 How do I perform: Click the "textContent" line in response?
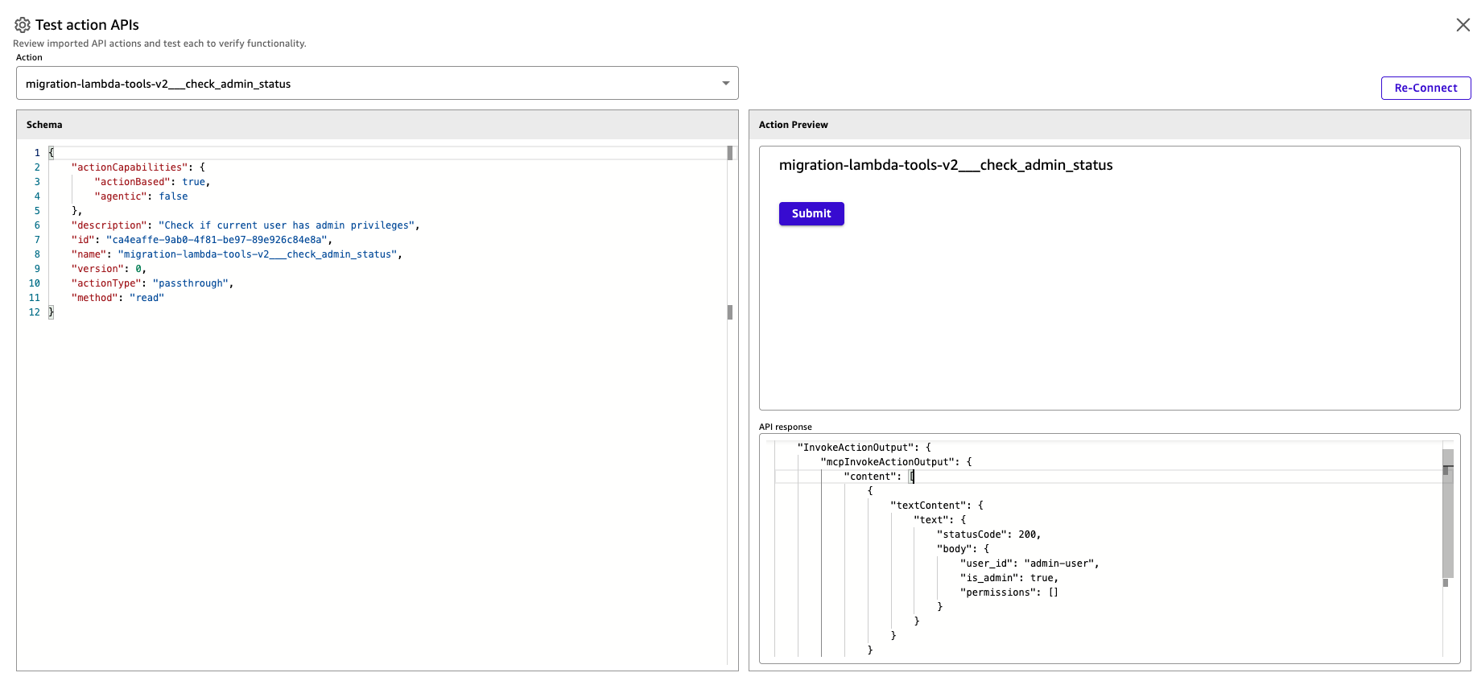click(937, 506)
